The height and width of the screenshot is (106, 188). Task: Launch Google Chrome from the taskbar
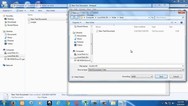pyautogui.click(x=68, y=103)
